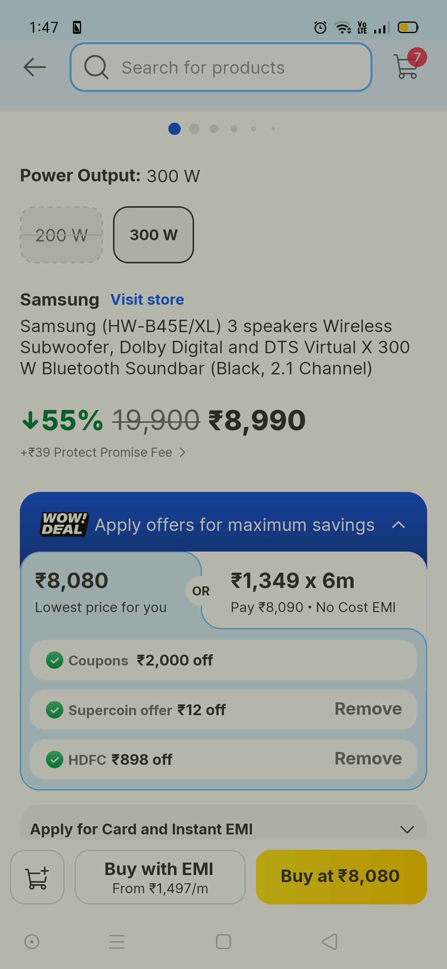The image size is (447, 969).
Task: Tap the add to cart icon
Action: pos(37,877)
